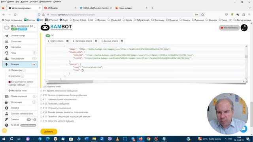This screenshot has height=142, width=253.
Task: Click the horizontal scrollbar of the JSON response
Action: (71, 82)
